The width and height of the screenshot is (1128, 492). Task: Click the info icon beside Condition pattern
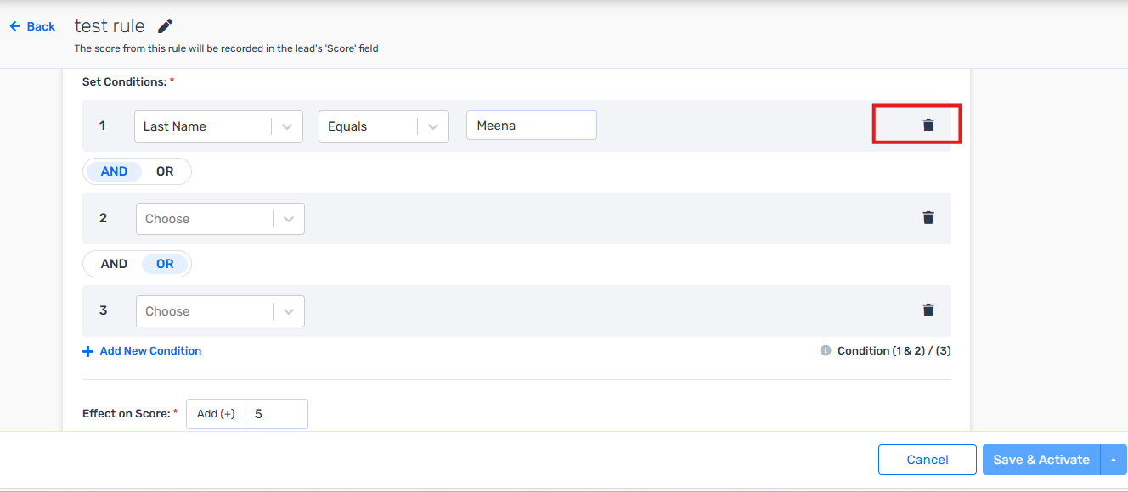[x=826, y=350]
